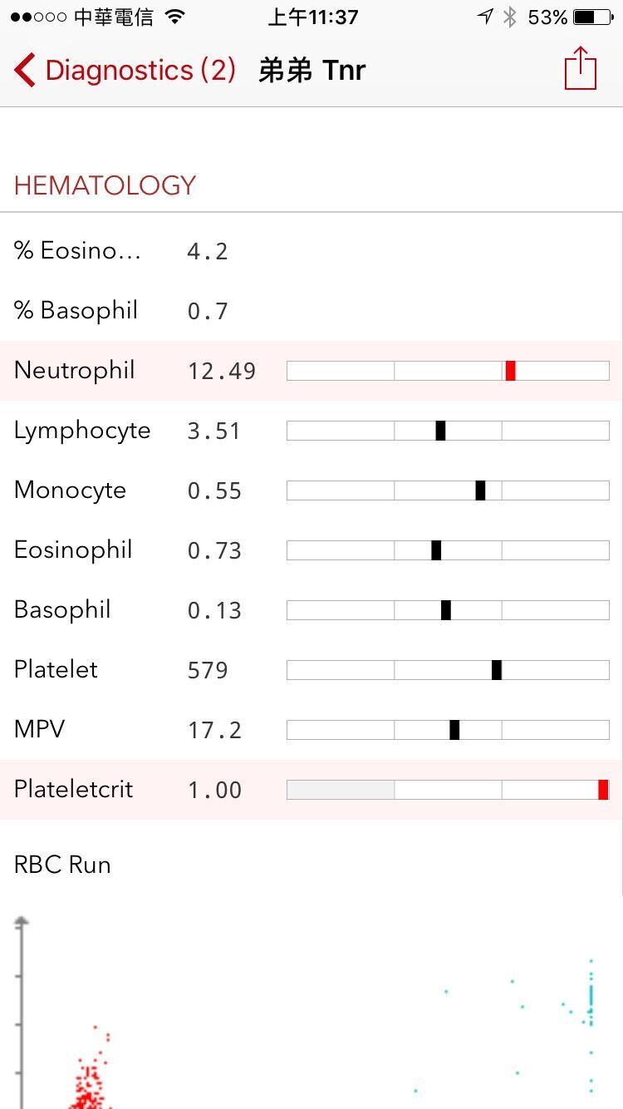
Task: Tap the location arrow status icon
Action: pos(485,17)
